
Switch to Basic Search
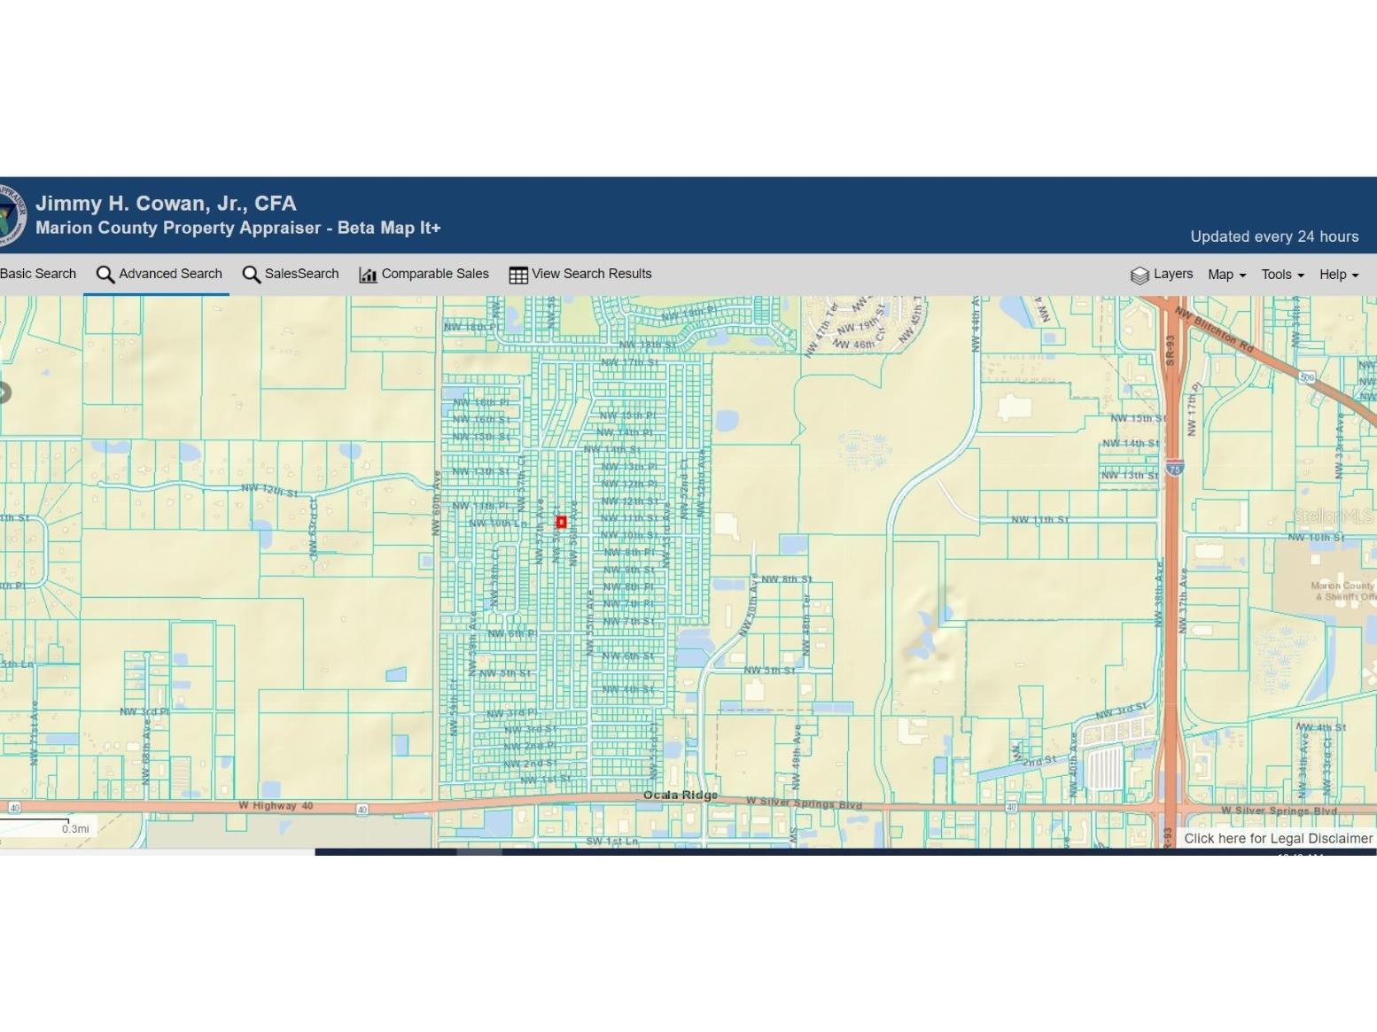[x=37, y=274]
